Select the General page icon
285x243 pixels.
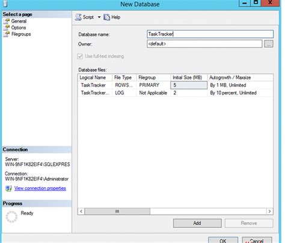tap(7, 21)
